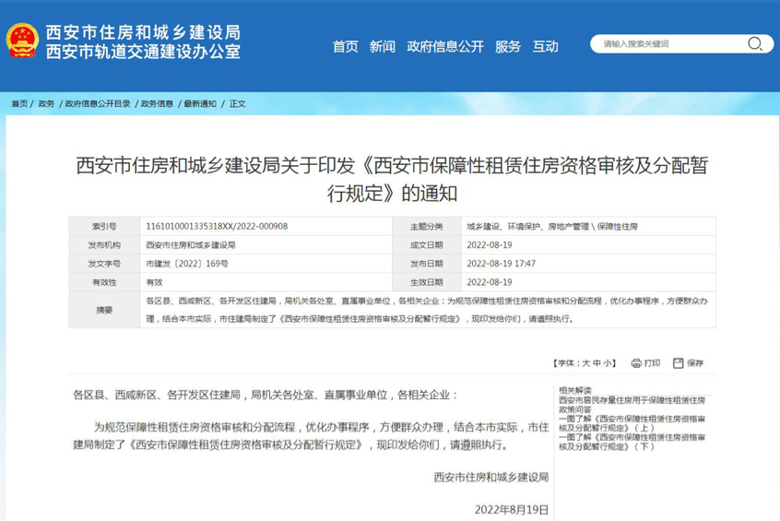Click the search magnifier icon
This screenshot has height=521, width=780.
(754, 44)
